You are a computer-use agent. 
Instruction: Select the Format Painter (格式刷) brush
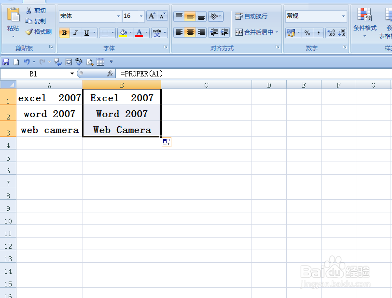point(39,32)
